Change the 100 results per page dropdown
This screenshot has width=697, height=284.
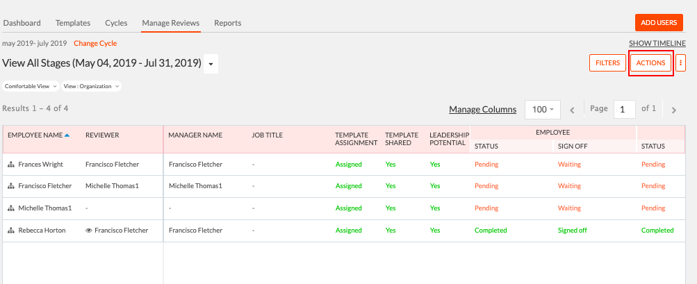(542, 109)
